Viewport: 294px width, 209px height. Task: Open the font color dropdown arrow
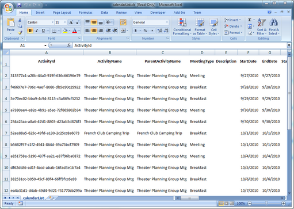coord(79,31)
